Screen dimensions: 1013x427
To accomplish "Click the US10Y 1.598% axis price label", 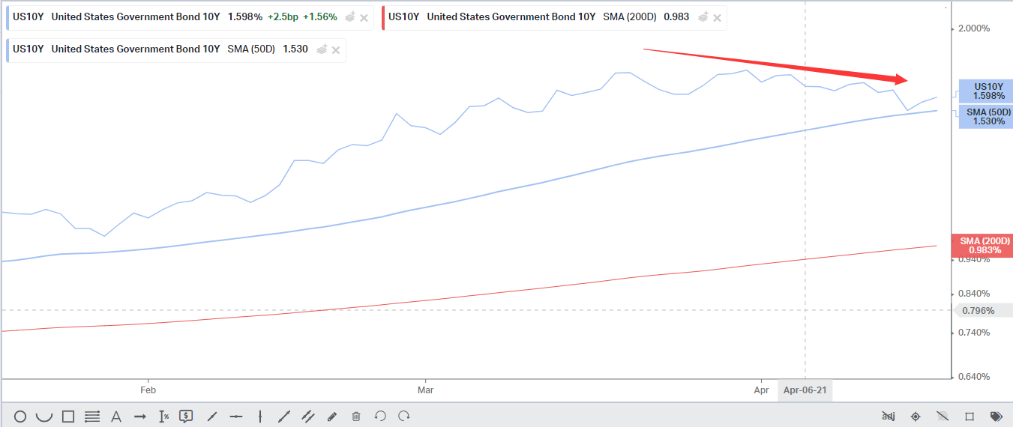I will click(987, 91).
